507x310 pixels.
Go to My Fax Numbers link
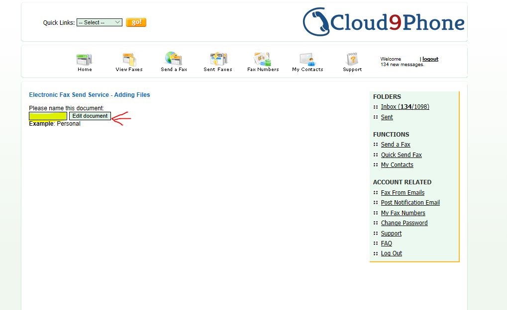403,213
